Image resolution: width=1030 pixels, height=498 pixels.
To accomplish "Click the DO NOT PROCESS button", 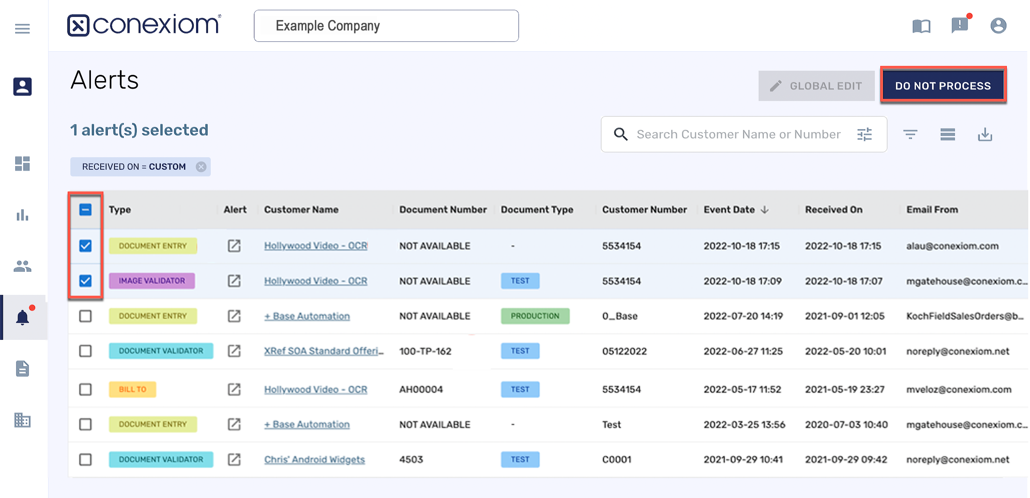I will tap(943, 86).
